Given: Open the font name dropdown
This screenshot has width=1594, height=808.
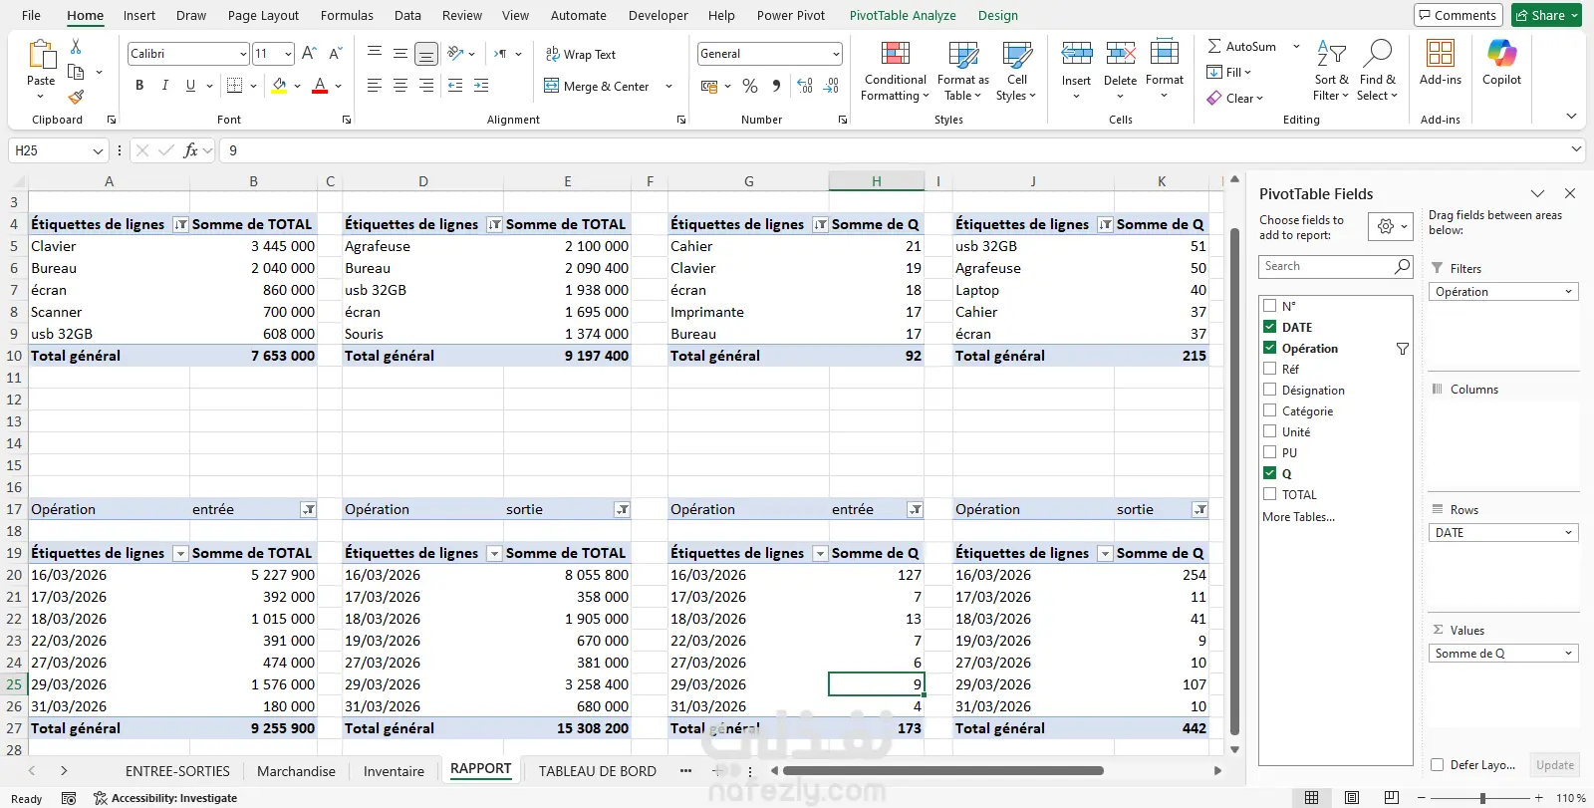Looking at the screenshot, I should click(243, 54).
